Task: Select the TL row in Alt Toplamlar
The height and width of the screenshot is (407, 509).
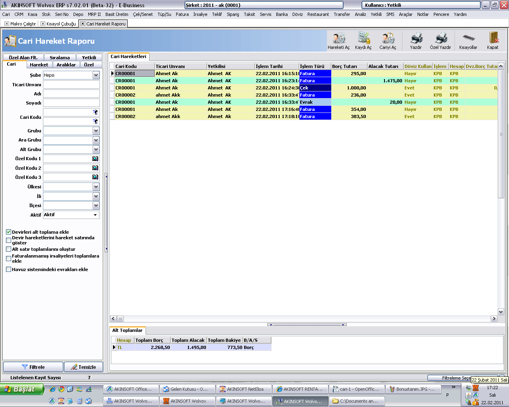Action: (192, 347)
